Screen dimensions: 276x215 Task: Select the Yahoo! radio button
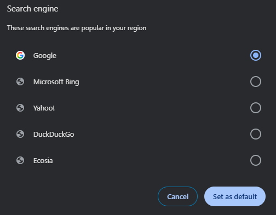(x=256, y=108)
